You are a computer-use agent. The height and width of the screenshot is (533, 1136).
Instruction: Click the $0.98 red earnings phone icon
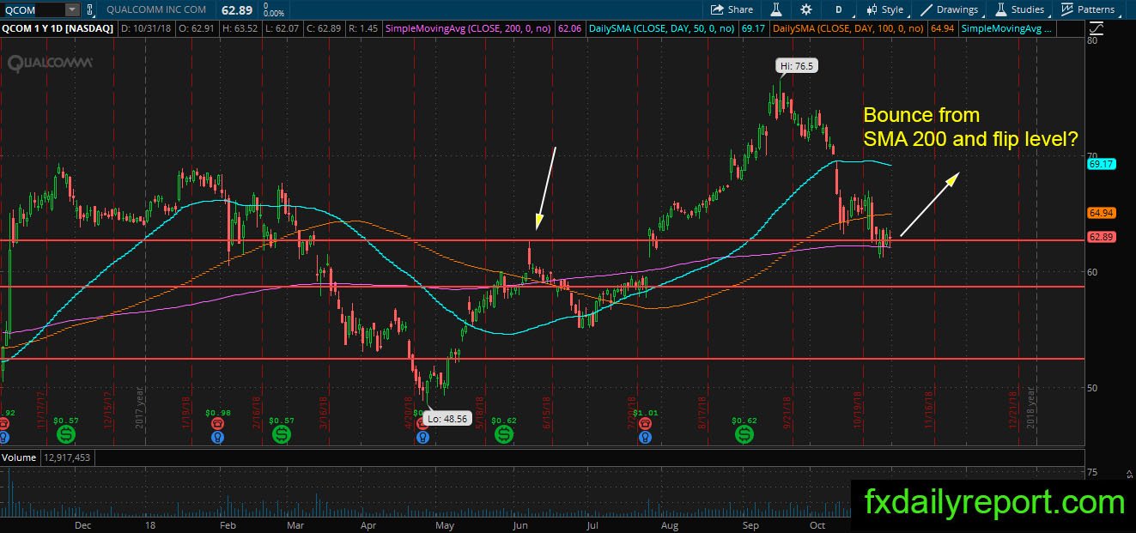[217, 424]
